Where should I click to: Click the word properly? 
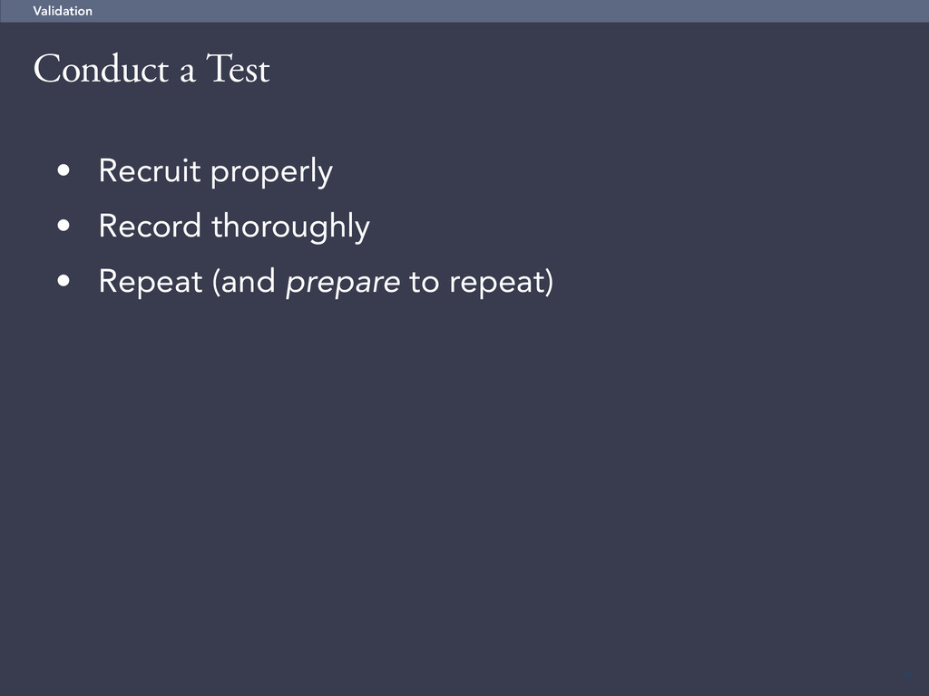(x=271, y=173)
